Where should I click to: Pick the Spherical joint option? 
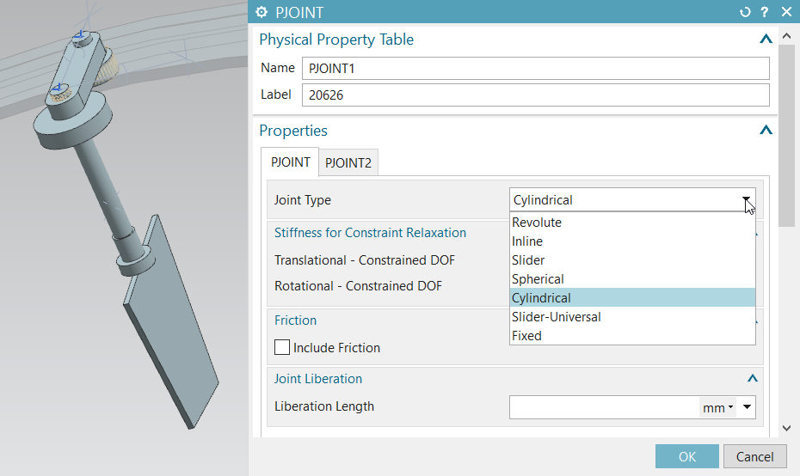(538, 279)
